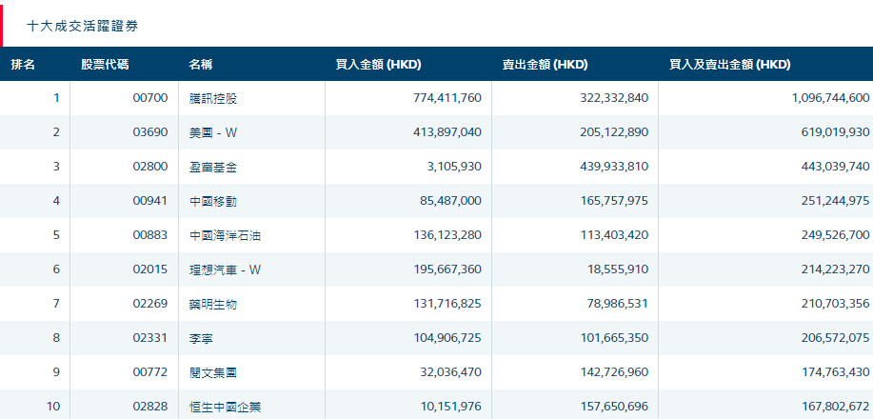Click buy amount 774,411,760
The image size is (873, 419).
(447, 98)
